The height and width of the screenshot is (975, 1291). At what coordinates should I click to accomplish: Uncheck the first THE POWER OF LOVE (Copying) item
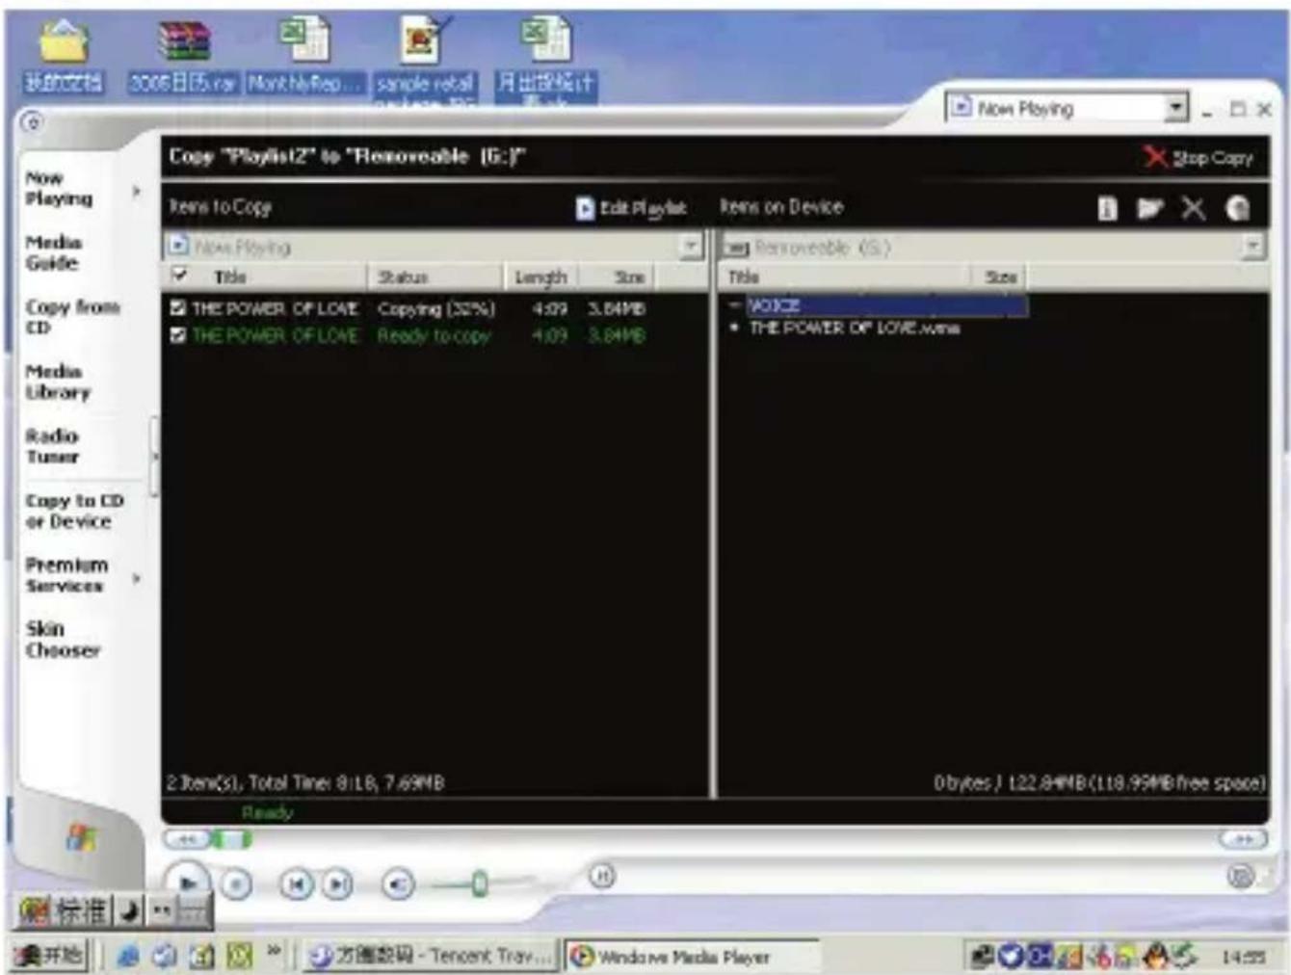pyautogui.click(x=177, y=308)
